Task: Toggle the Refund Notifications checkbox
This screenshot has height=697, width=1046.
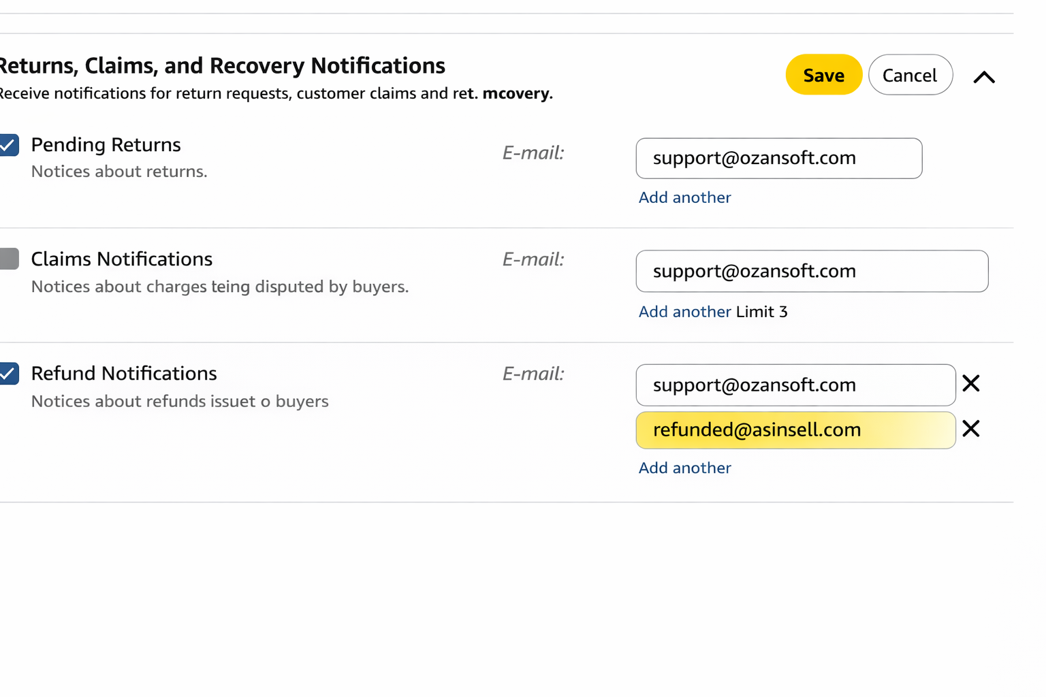Action: pyautogui.click(x=9, y=374)
